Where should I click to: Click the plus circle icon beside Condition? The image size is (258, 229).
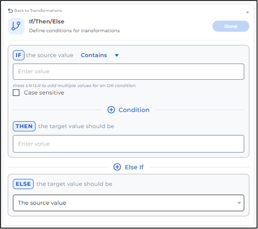(111, 110)
